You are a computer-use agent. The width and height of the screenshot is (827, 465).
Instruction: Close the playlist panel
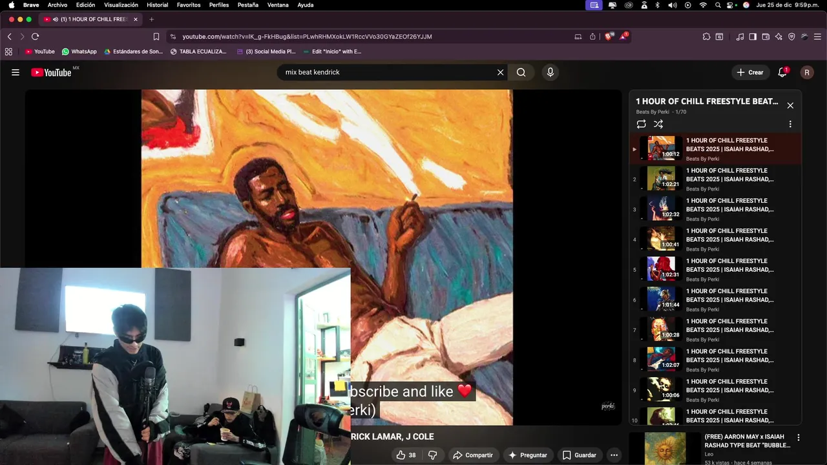pos(790,105)
